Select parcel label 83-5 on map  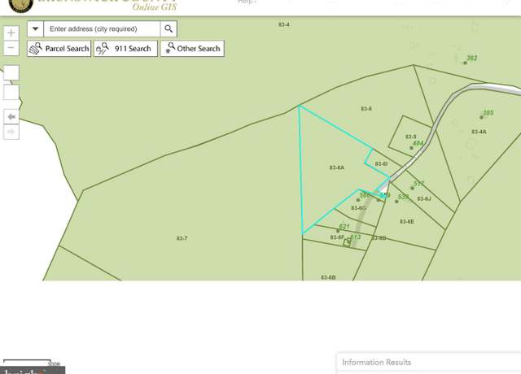(410, 137)
